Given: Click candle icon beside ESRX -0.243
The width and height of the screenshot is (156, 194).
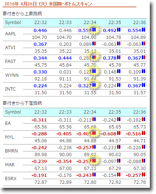Looking at the screenshot, I should tap(94, 175).
